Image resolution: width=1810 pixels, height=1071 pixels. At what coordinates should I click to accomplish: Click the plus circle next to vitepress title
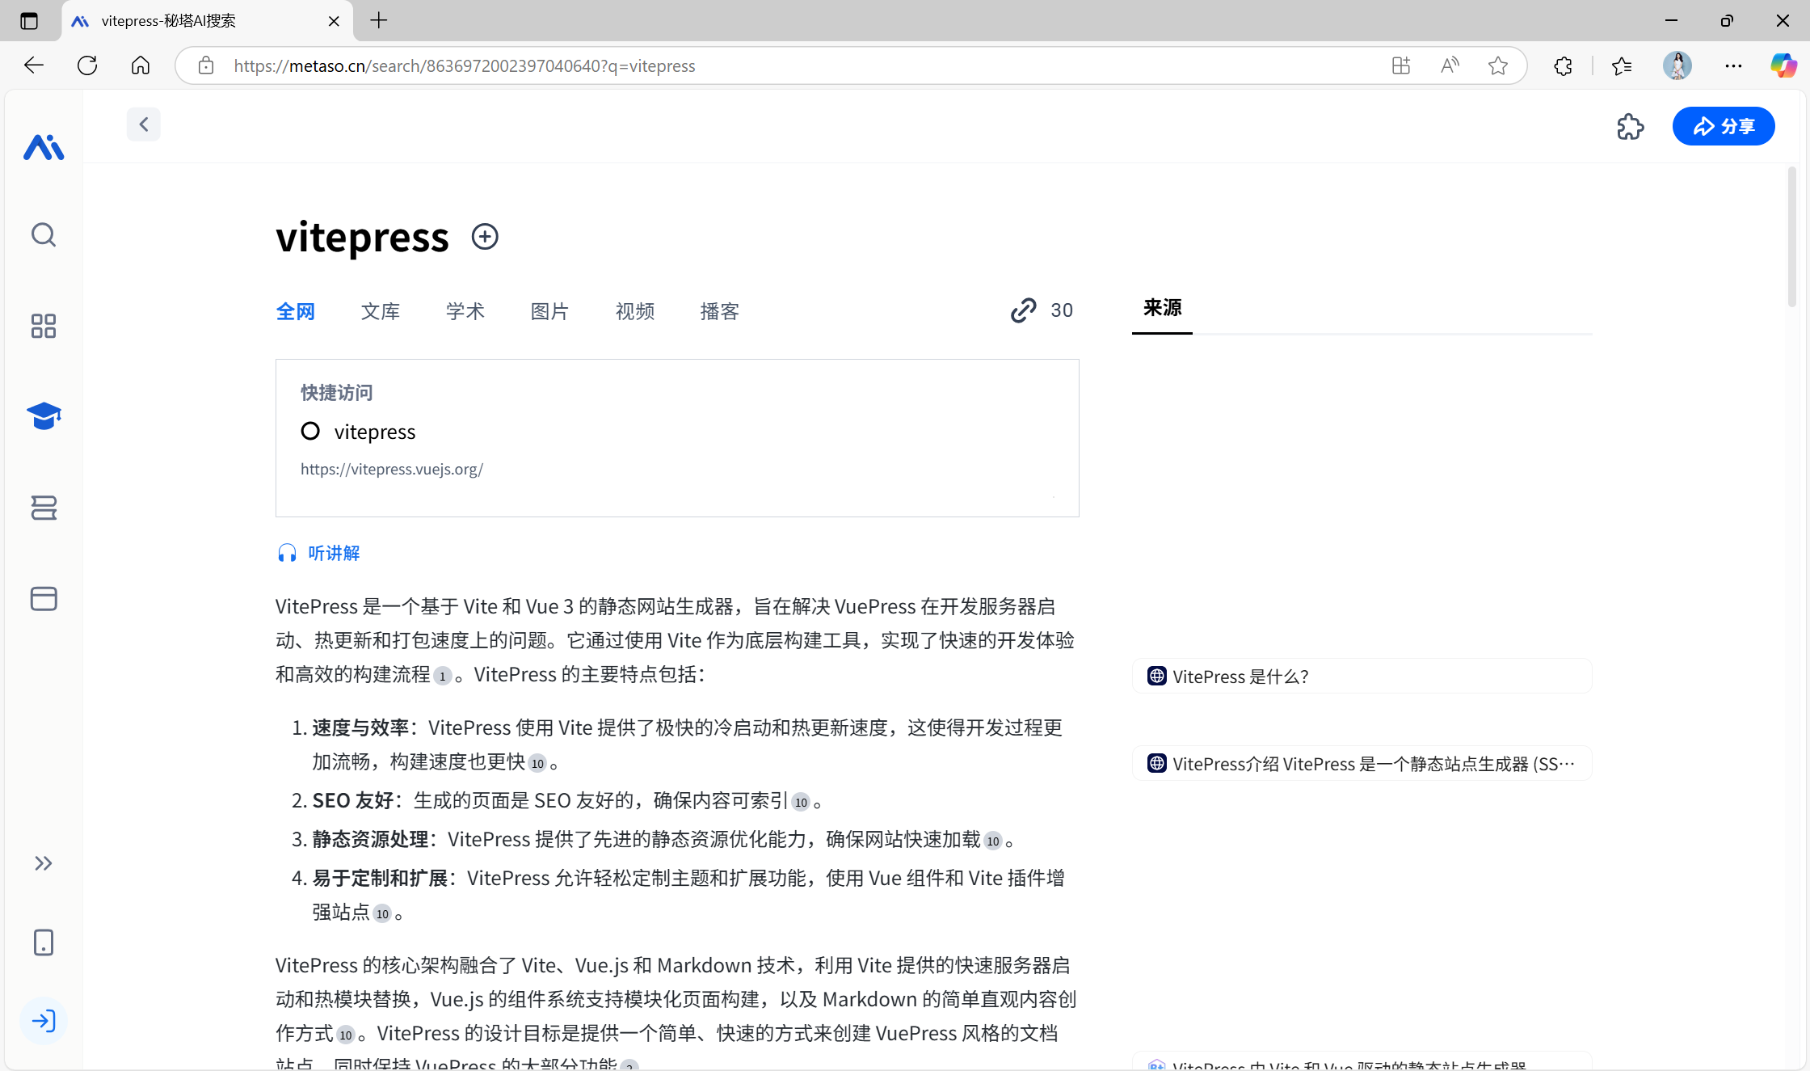click(x=485, y=237)
